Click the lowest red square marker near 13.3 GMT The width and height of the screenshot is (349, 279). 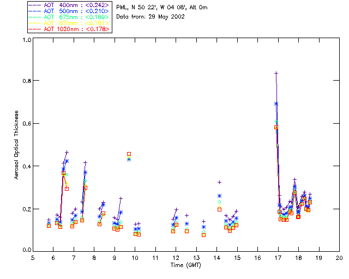point(203,235)
